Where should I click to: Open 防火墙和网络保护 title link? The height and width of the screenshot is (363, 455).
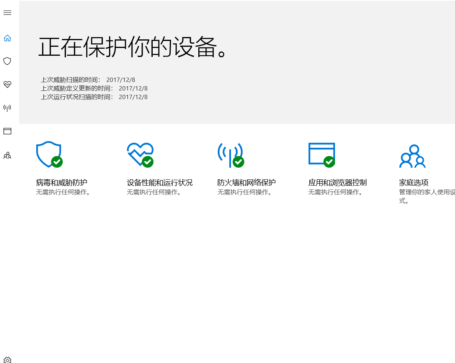[x=246, y=182]
